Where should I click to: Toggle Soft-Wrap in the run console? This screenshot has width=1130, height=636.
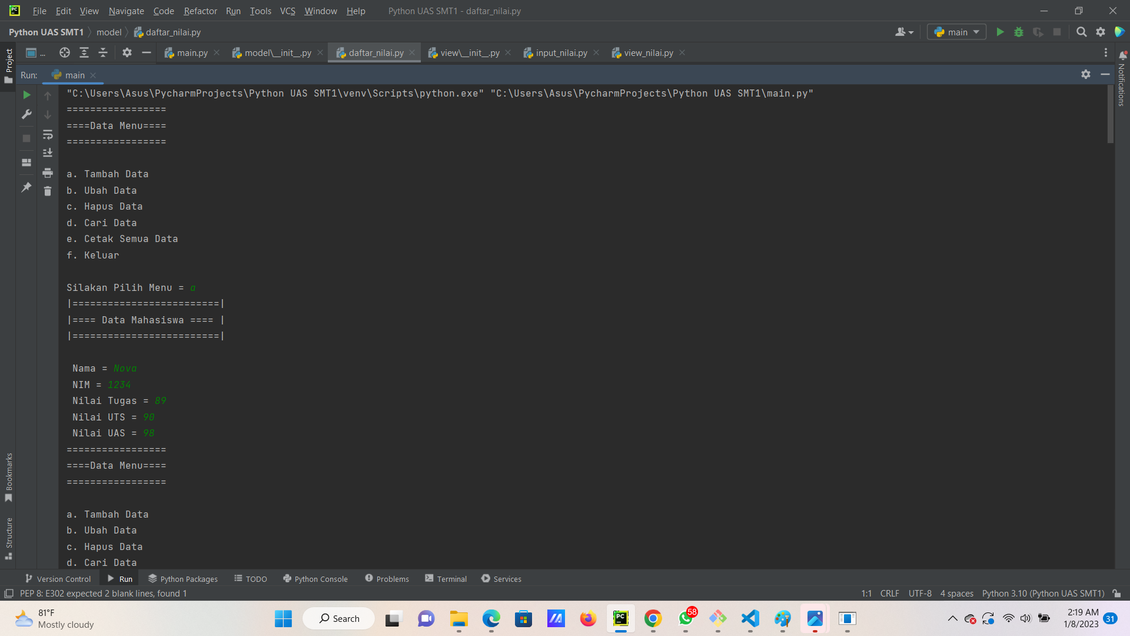(x=48, y=135)
